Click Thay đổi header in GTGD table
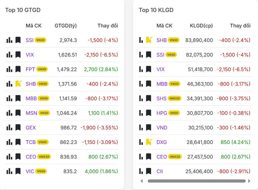 pyautogui.click(x=107, y=26)
